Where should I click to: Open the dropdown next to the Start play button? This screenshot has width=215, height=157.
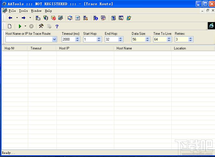(x=25, y=26)
